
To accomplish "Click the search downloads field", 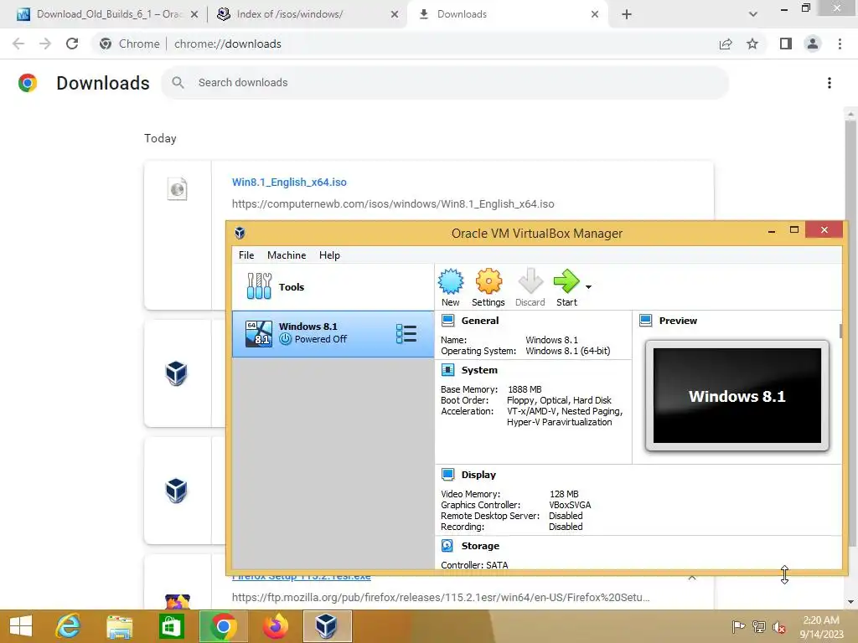I will coord(445,83).
